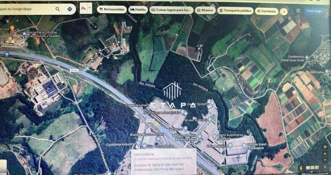Select the Restaurantes category chip
Screen dimensions: 331x175
pos(112,9)
